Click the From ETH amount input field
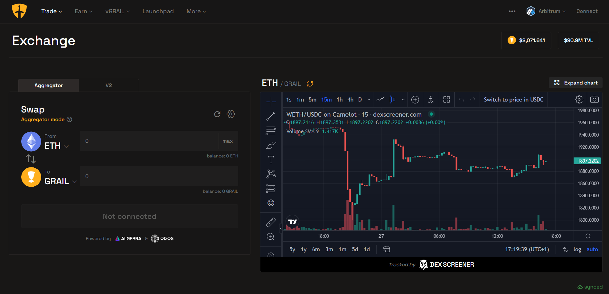The image size is (609, 294). coord(150,141)
